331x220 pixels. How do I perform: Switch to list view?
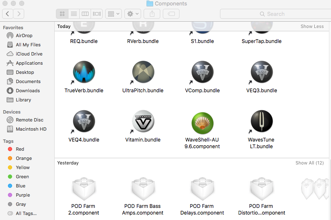click(74, 14)
